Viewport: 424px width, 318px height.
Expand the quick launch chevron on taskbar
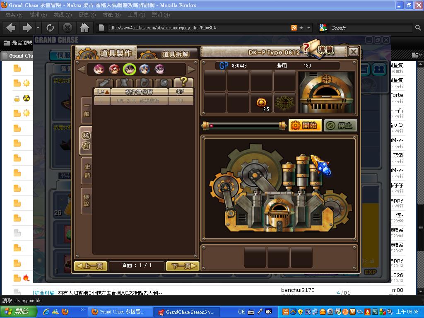82,310
